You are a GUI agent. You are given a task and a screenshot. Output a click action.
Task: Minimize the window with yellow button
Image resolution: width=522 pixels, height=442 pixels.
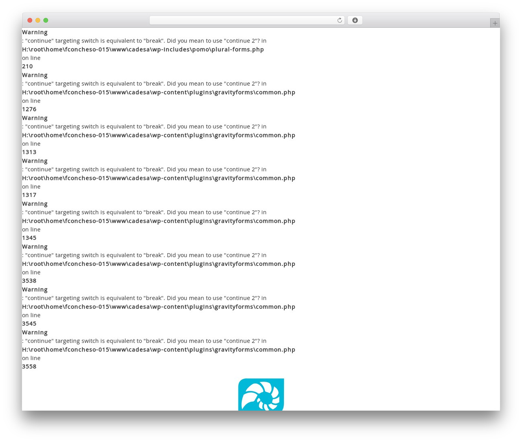[38, 20]
